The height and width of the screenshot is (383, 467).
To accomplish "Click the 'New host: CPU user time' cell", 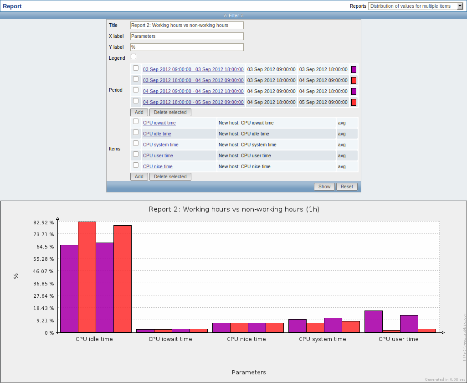I will click(x=276, y=155).
